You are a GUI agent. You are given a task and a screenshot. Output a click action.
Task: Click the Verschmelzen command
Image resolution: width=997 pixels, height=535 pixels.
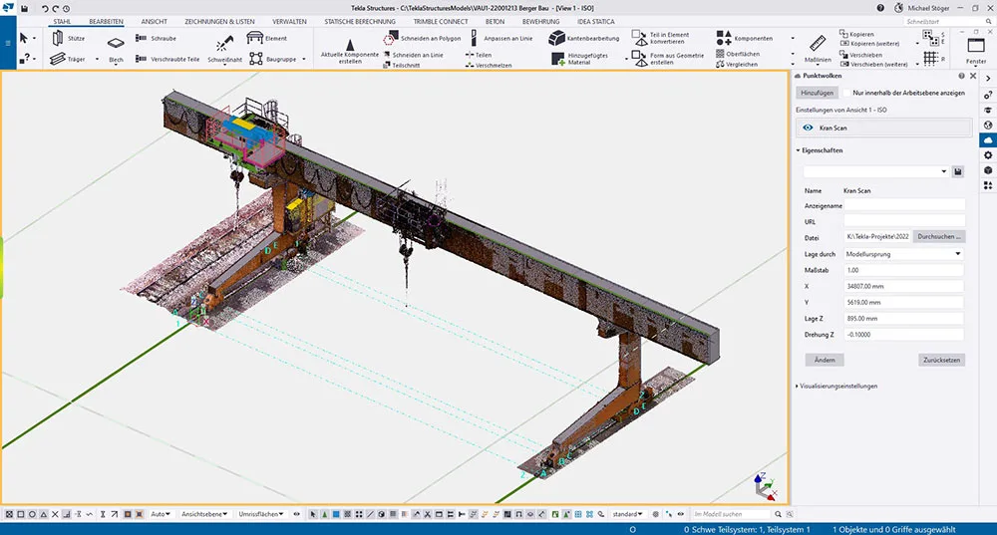(489, 65)
